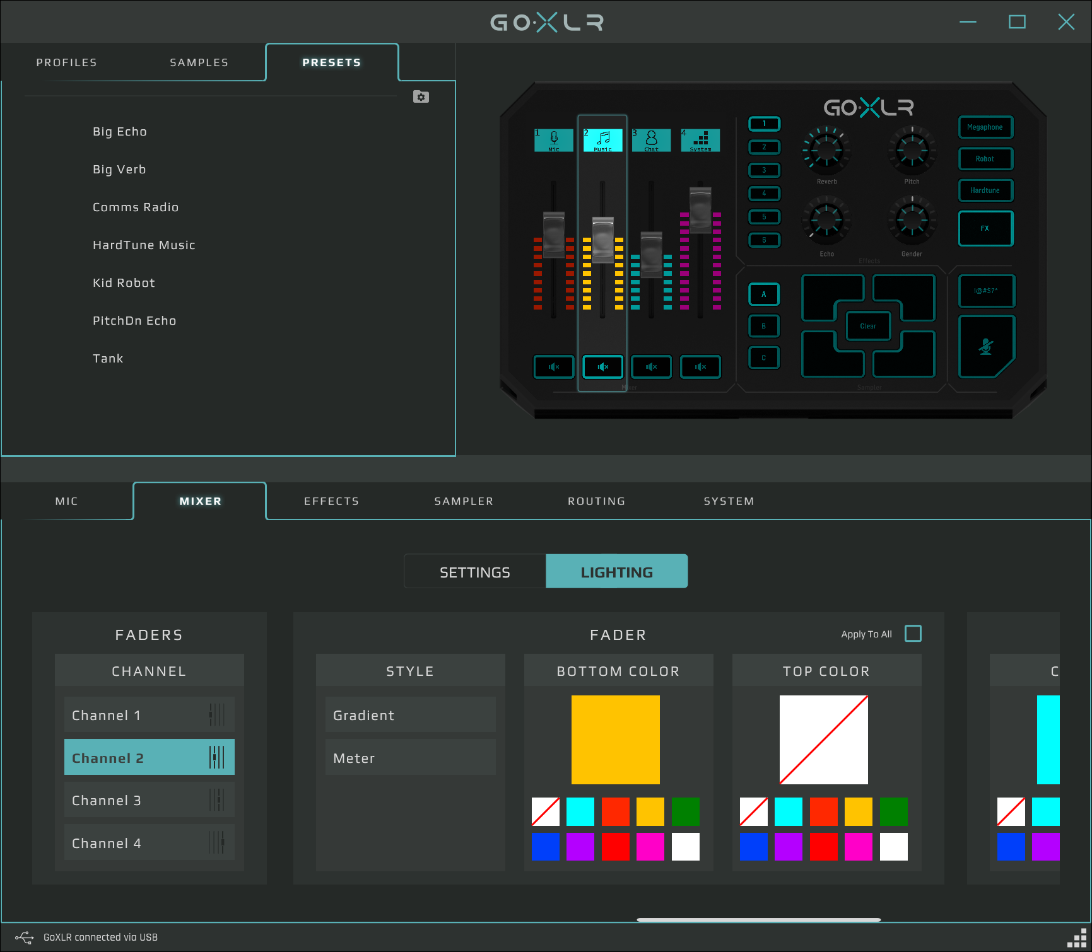Viewport: 1092px width, 952px height.
Task: Select effects preset button 4
Action: 764,194
